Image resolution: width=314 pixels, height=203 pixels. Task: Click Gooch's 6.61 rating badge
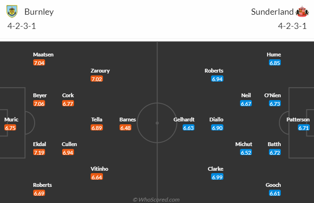point(275,193)
